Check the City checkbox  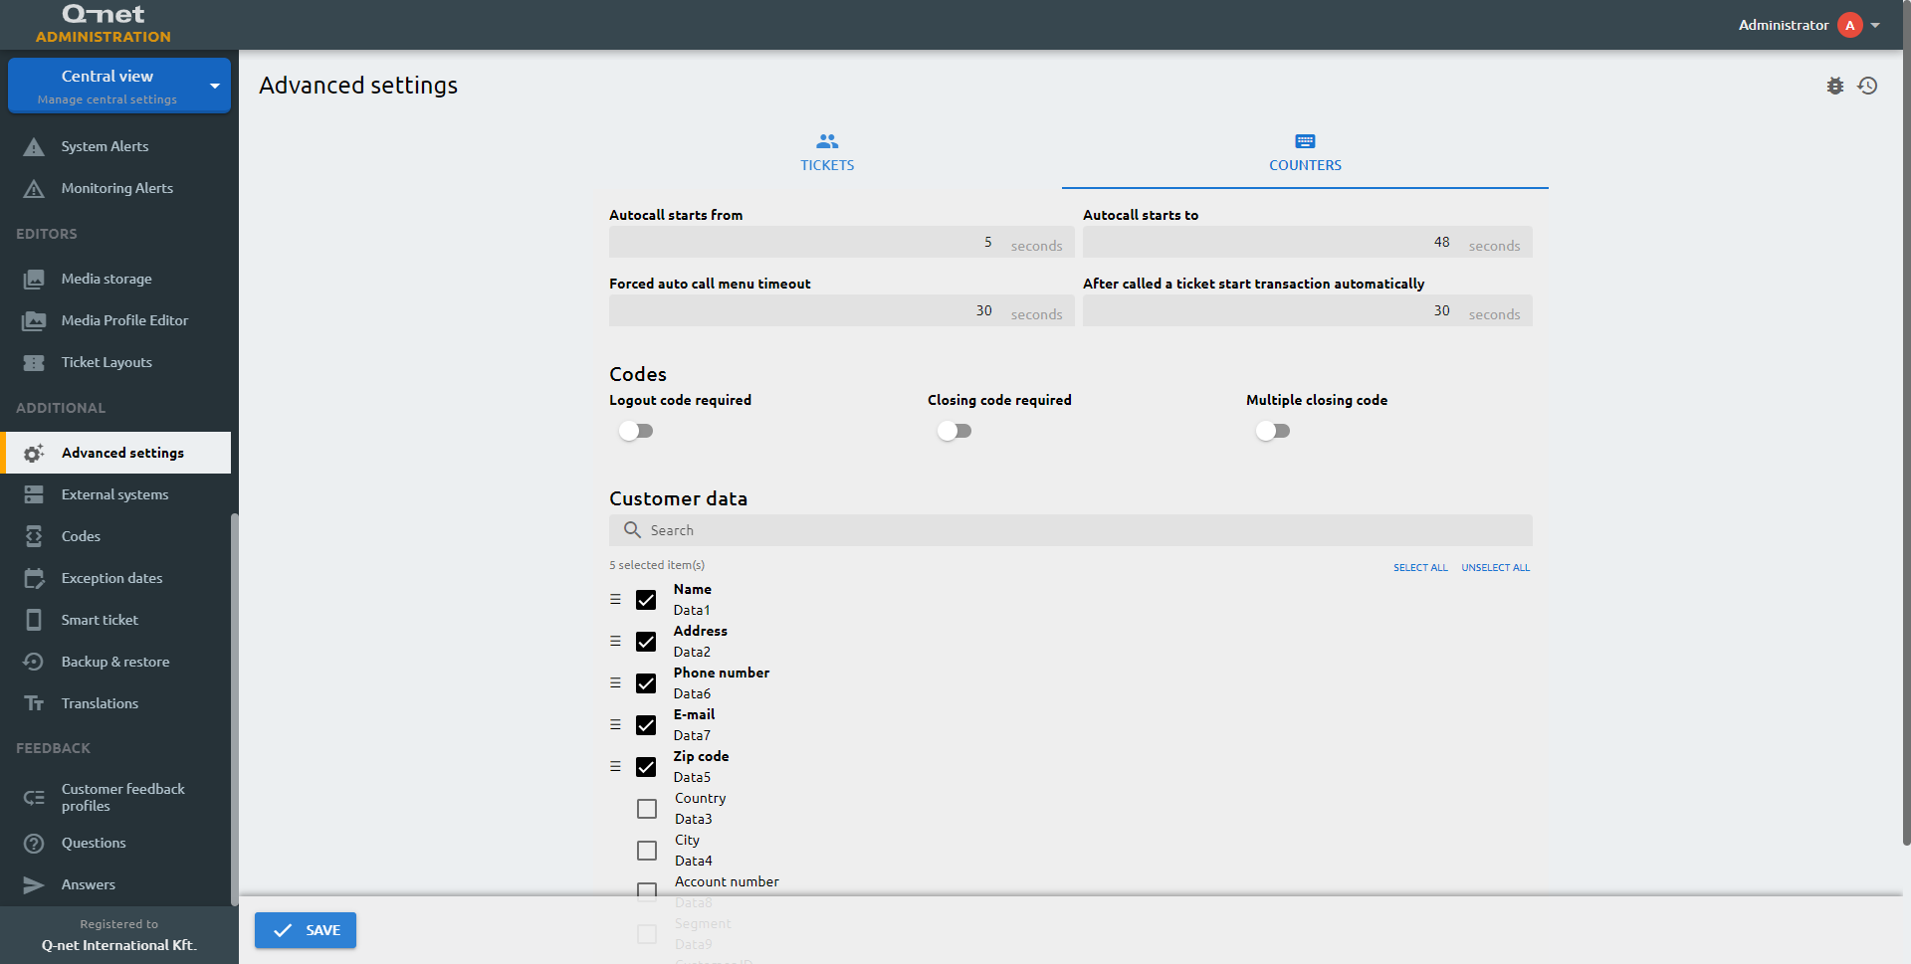(647, 851)
